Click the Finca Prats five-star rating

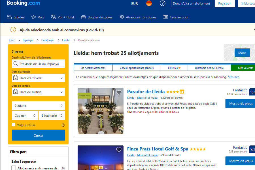point(197,149)
